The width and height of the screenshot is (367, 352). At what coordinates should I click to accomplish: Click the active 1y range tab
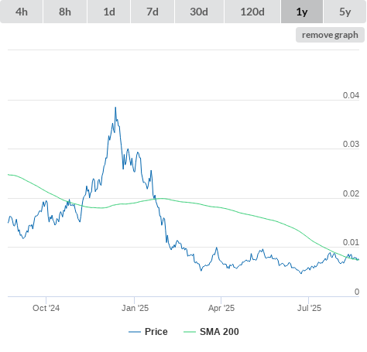pos(302,12)
